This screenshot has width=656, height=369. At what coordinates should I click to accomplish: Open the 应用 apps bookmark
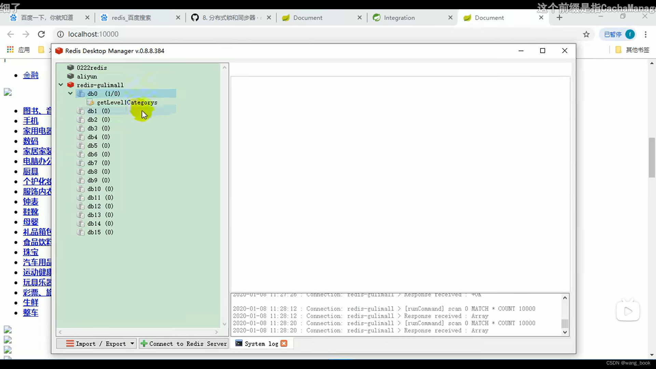coord(18,50)
